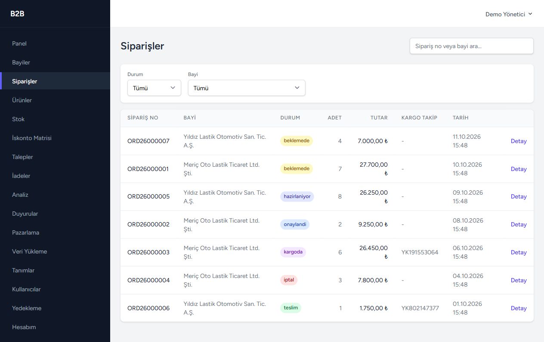This screenshot has height=342, width=544.
Task: Open İadeler from the sidebar
Action: [x=55, y=176]
